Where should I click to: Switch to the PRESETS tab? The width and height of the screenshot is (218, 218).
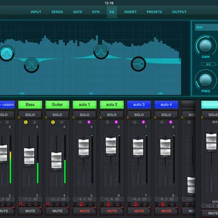[154, 12]
